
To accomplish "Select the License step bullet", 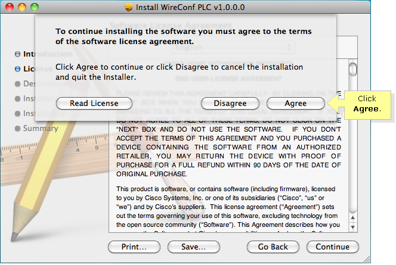I will point(17,69).
